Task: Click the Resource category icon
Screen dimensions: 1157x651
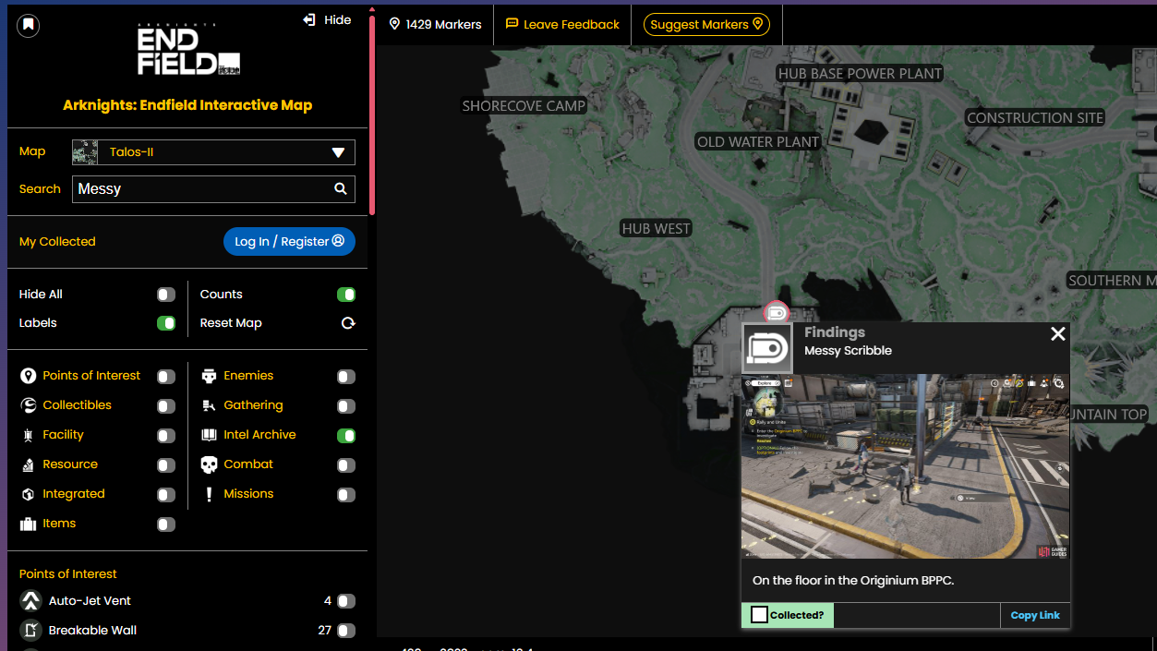Action: coord(29,464)
